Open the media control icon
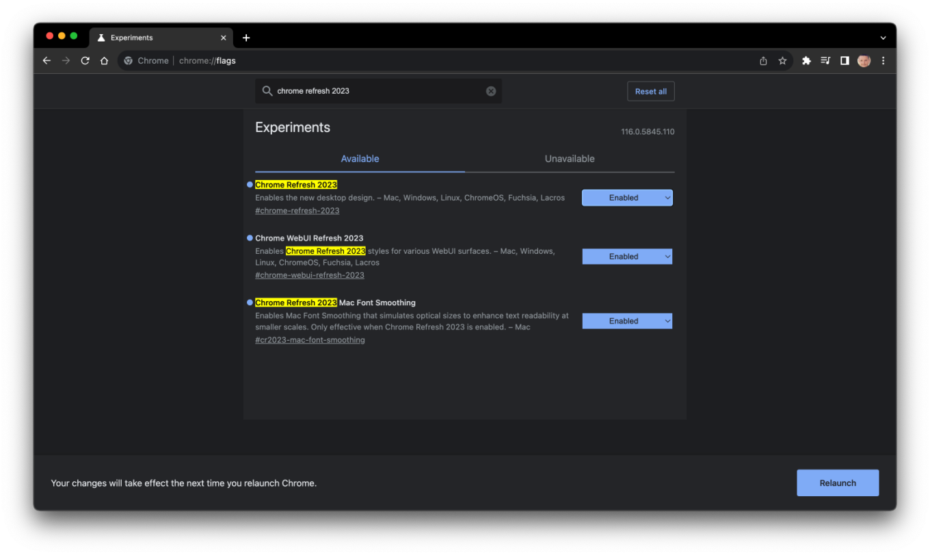 [825, 61]
